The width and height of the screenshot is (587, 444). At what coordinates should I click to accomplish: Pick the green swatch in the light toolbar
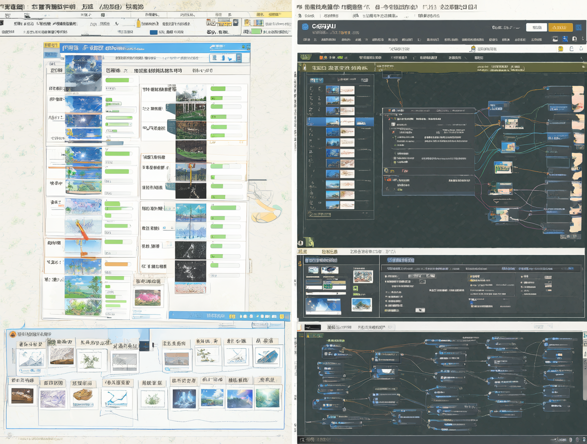256,32
